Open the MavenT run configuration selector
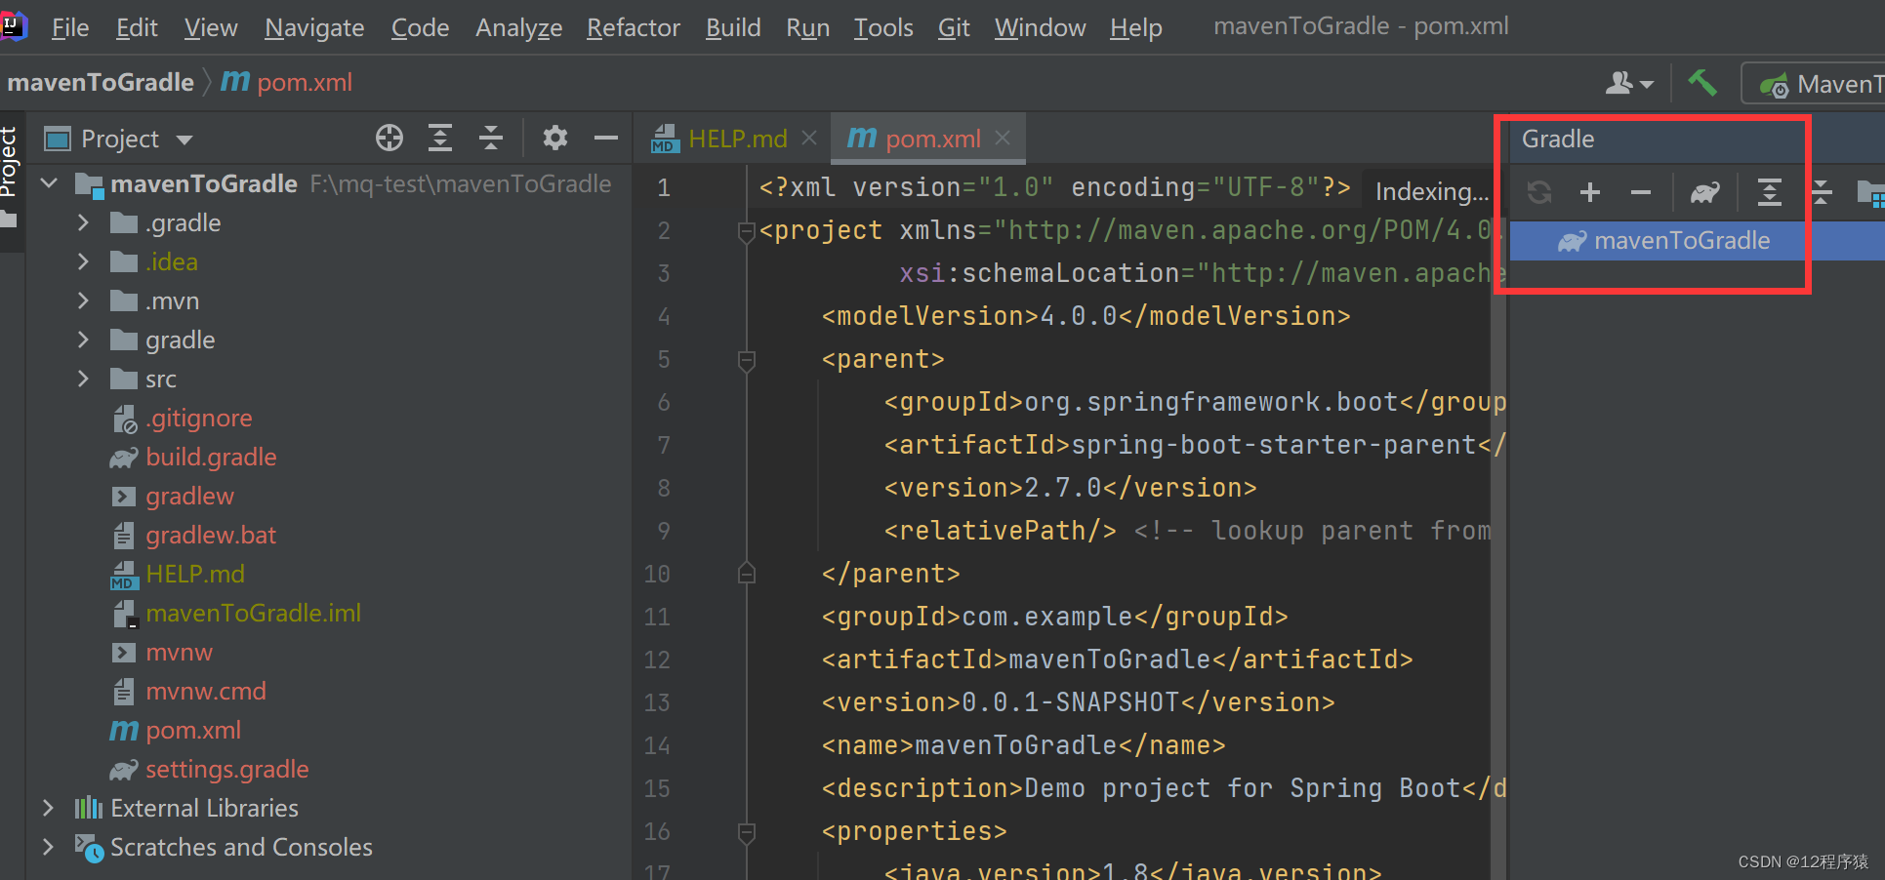This screenshot has width=1885, height=880. tap(1816, 84)
